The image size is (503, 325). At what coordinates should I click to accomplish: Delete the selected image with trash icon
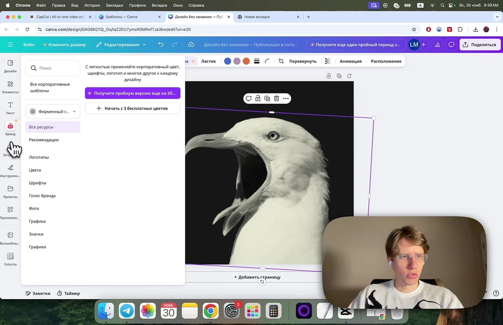coord(277,98)
